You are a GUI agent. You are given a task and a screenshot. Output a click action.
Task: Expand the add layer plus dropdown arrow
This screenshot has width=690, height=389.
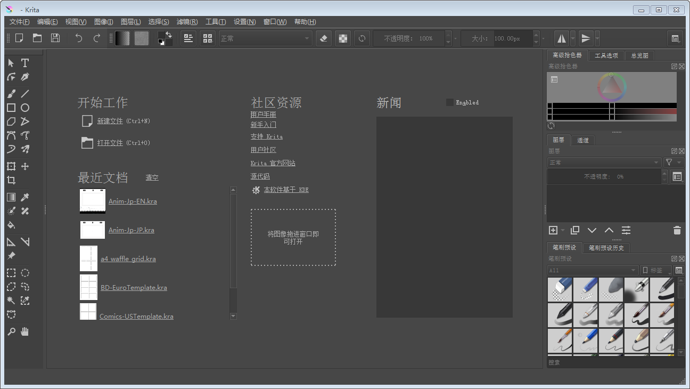[x=563, y=230]
